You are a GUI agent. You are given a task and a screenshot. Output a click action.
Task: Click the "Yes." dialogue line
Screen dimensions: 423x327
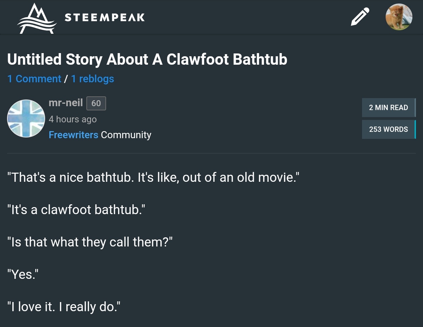(x=23, y=275)
